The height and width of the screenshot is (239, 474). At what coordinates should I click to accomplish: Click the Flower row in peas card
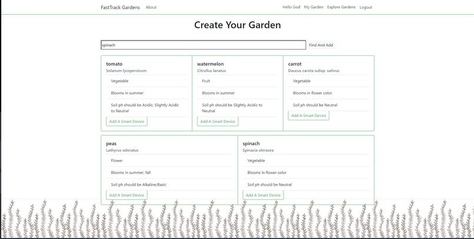169,160
